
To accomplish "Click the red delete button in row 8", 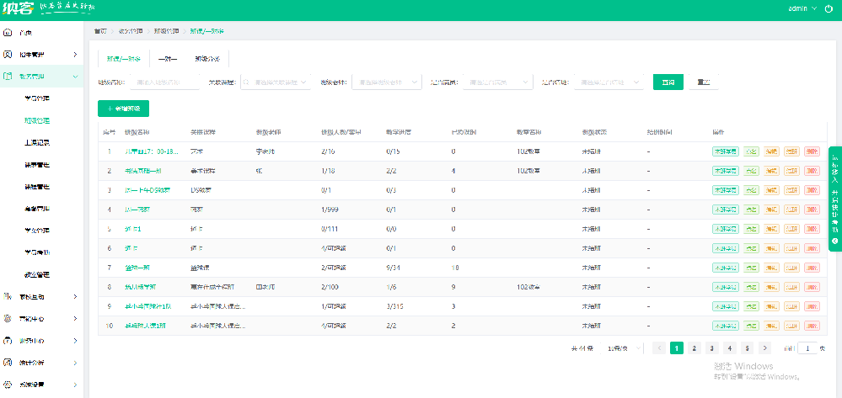I will tap(812, 287).
